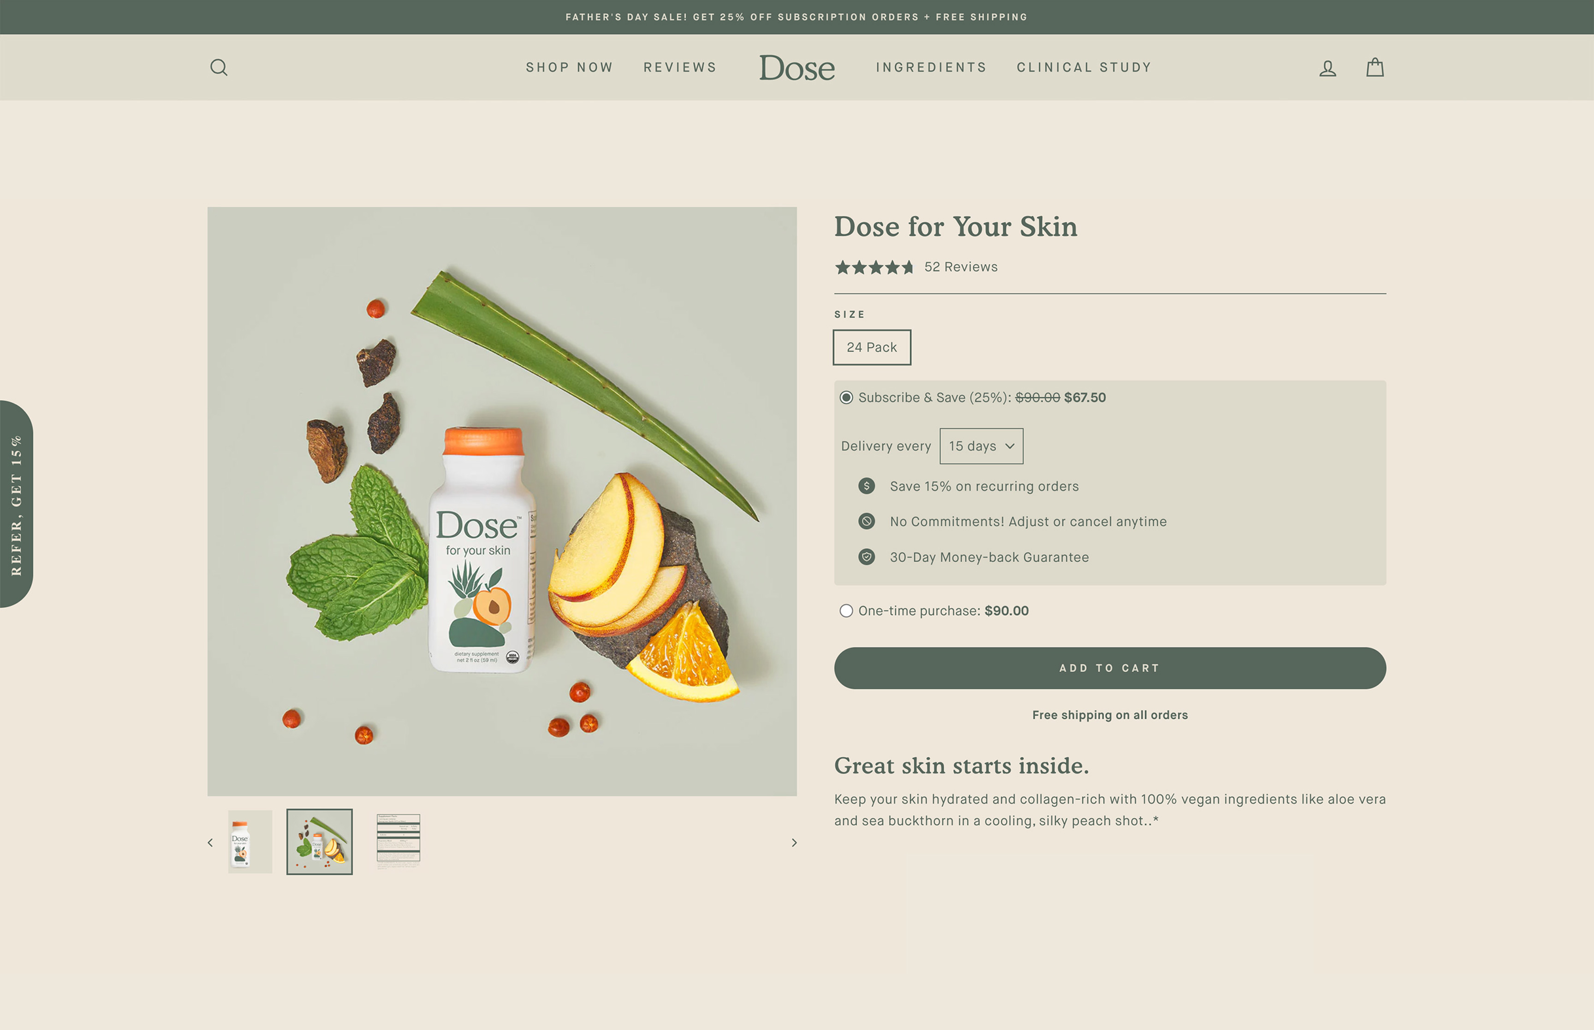
Task: Click the five-star rating icons
Action: pos(874,267)
